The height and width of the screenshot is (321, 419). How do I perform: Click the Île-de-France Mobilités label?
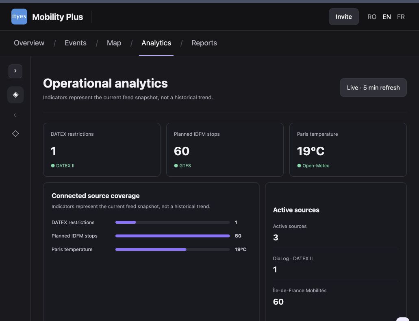(300, 290)
